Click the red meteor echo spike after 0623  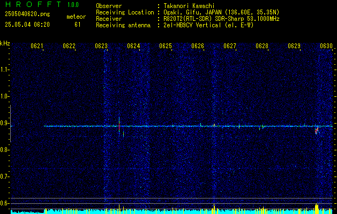pos(119,127)
